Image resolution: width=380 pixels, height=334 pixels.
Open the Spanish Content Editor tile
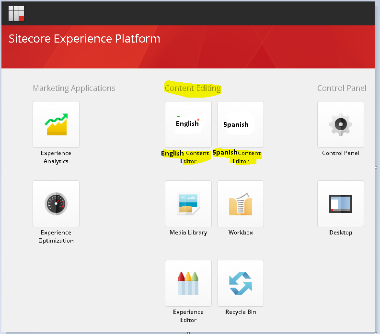(241, 124)
